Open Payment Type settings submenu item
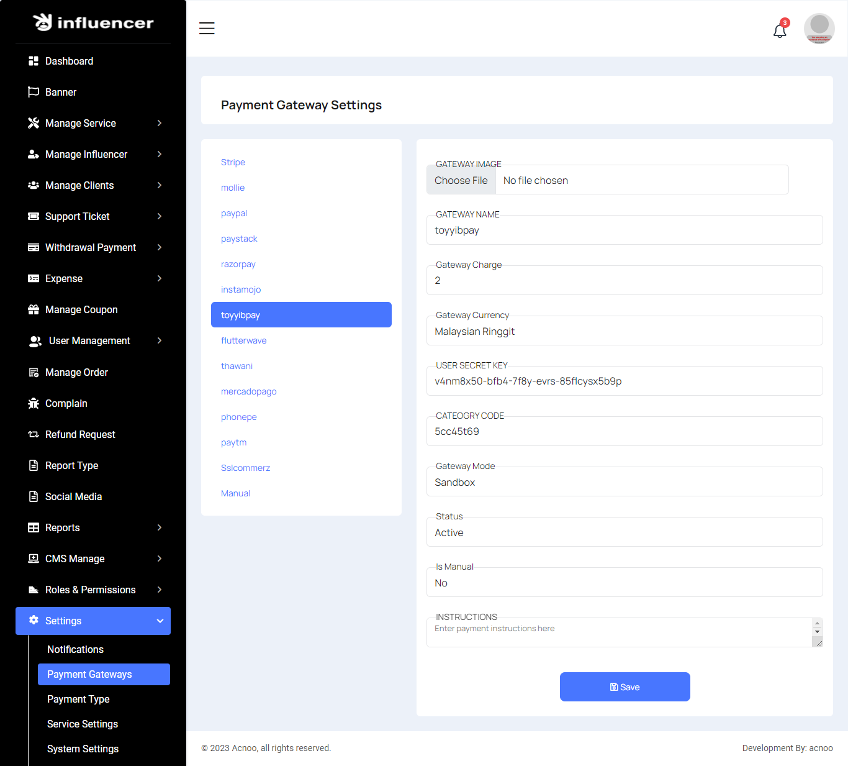The height and width of the screenshot is (766, 848). point(78,699)
